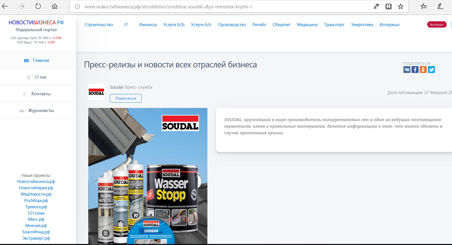Viewport: 452px width, 245px height.
Task: Click the ПОДЕЛИТЬСЯ label
Action: [417, 63]
